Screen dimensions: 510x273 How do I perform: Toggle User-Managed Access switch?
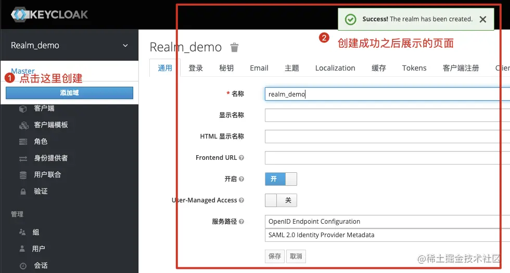click(281, 200)
